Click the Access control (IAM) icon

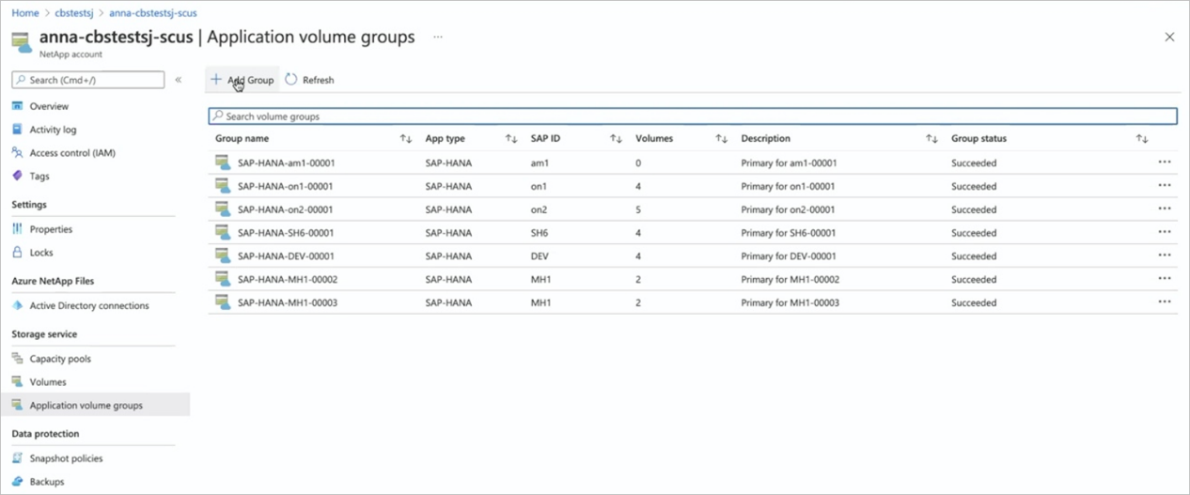pos(18,152)
